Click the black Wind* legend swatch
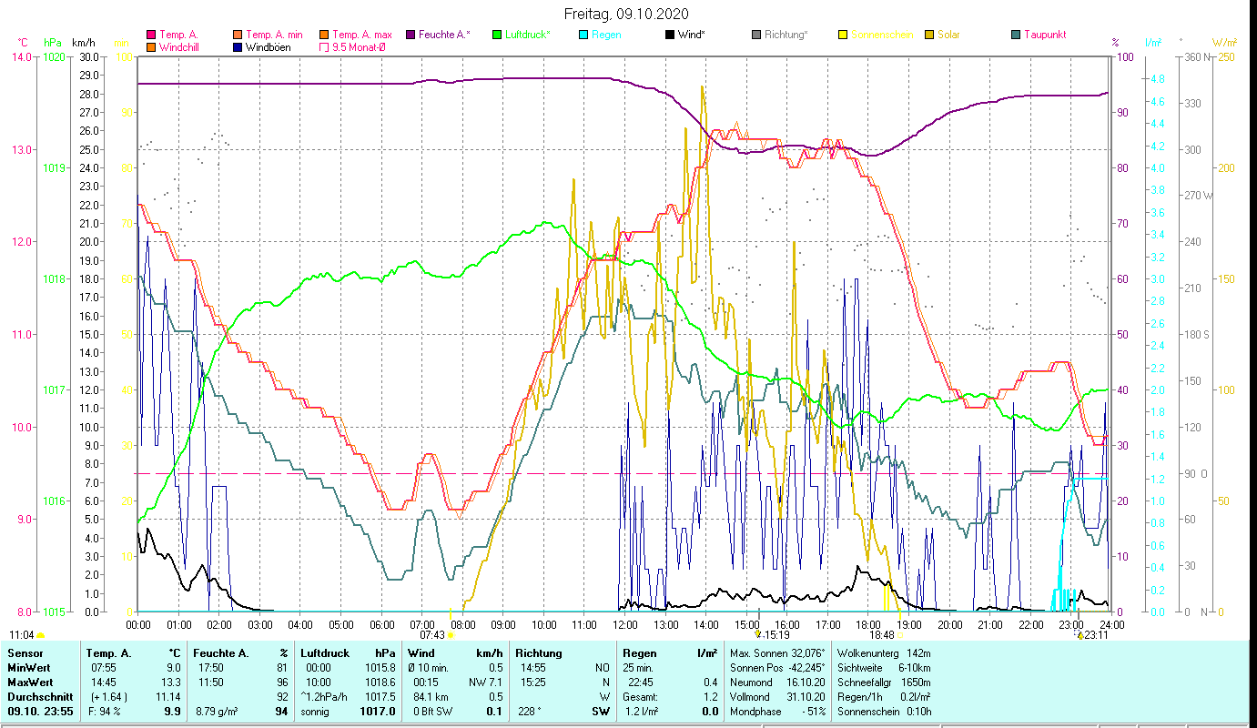 pos(670,35)
